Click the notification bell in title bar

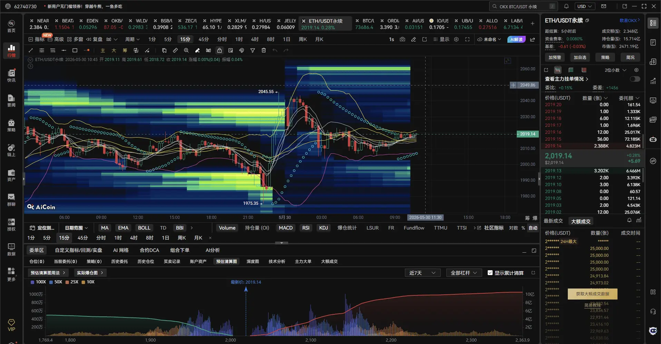click(566, 6)
